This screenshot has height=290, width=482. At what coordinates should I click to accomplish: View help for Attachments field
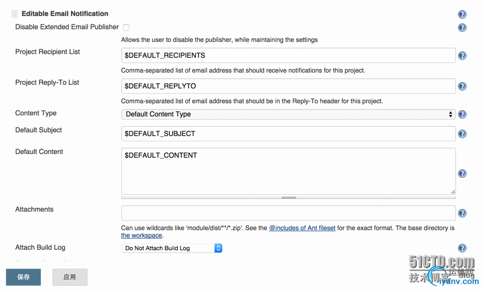462,213
